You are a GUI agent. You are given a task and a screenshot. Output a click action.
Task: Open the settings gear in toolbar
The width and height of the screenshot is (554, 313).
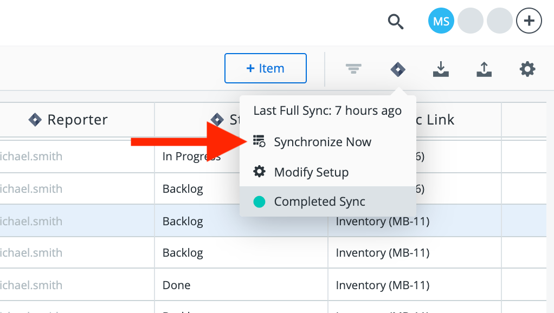pyautogui.click(x=527, y=69)
